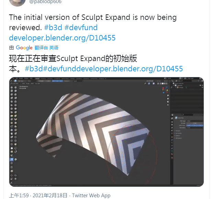Open the Tool tab icon in properties
Image resolution: width=214 pixels, height=199 pixels.
pos(172,118)
